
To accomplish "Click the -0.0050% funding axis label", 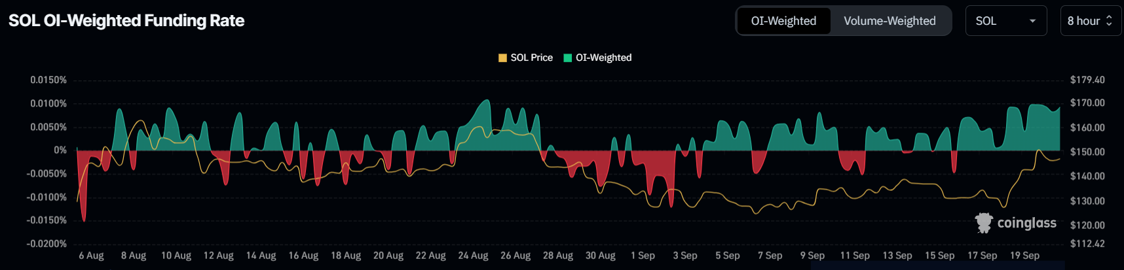I will 47,174.
